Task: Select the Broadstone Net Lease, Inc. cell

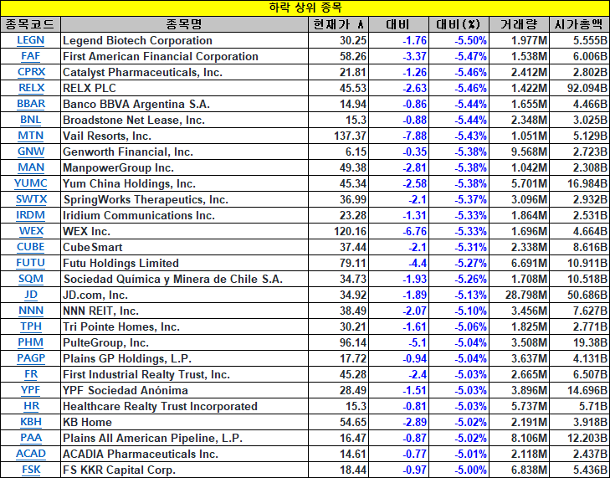Action: tap(184, 120)
